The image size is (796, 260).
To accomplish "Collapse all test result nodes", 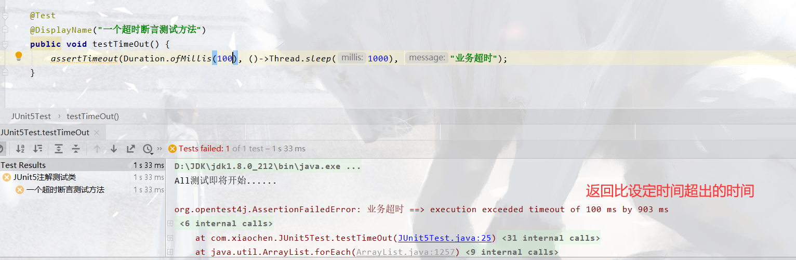I will (76, 149).
